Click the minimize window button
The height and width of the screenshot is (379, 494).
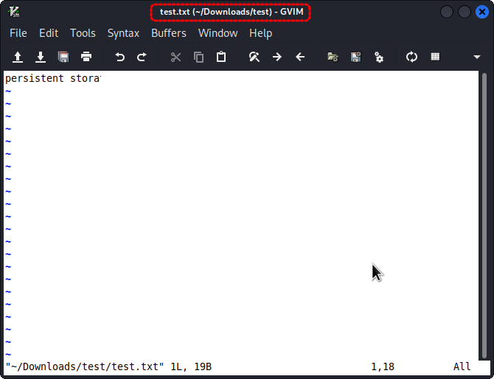[x=446, y=12]
